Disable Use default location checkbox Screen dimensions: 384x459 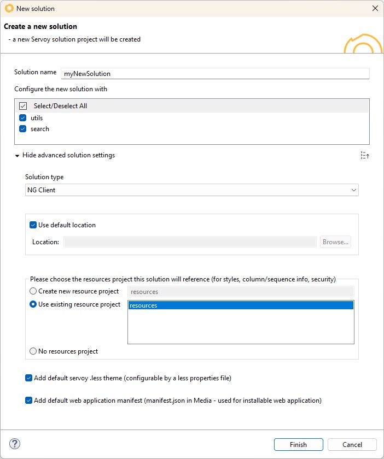tap(33, 225)
